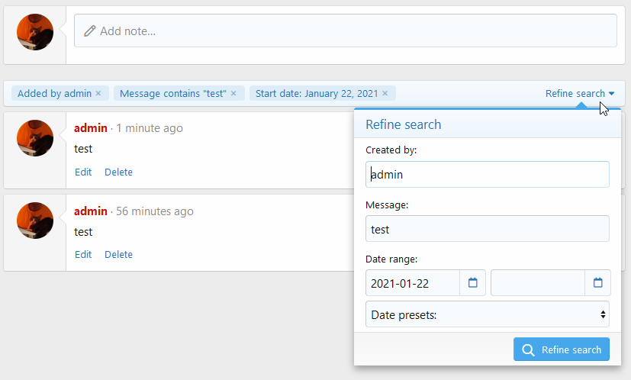Open the start date calendar picker
631x380 pixels.
coord(472,283)
